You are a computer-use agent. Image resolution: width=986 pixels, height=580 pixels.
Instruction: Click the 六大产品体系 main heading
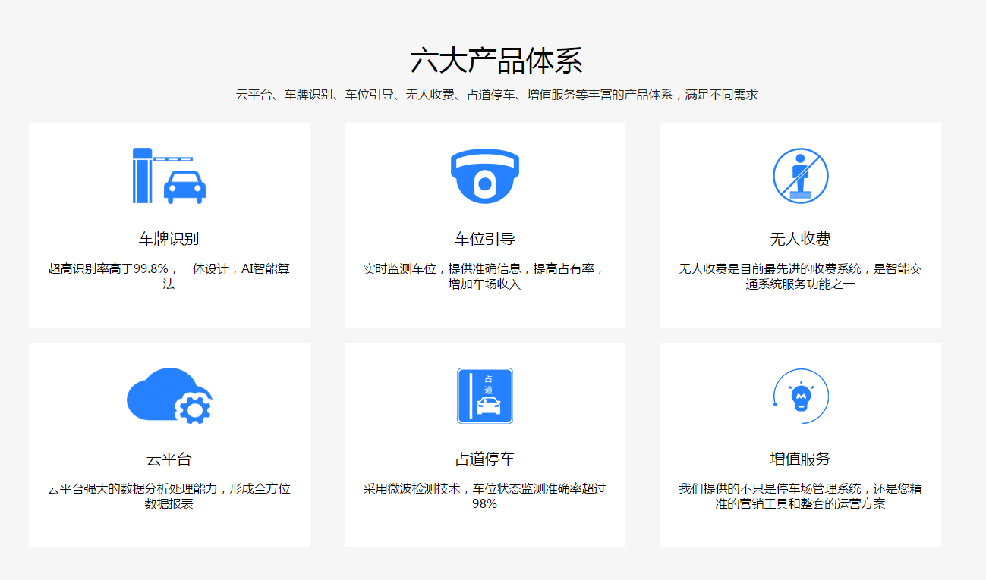point(496,61)
